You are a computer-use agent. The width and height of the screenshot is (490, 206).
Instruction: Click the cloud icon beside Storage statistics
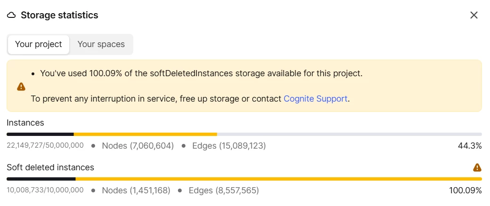coord(11,16)
